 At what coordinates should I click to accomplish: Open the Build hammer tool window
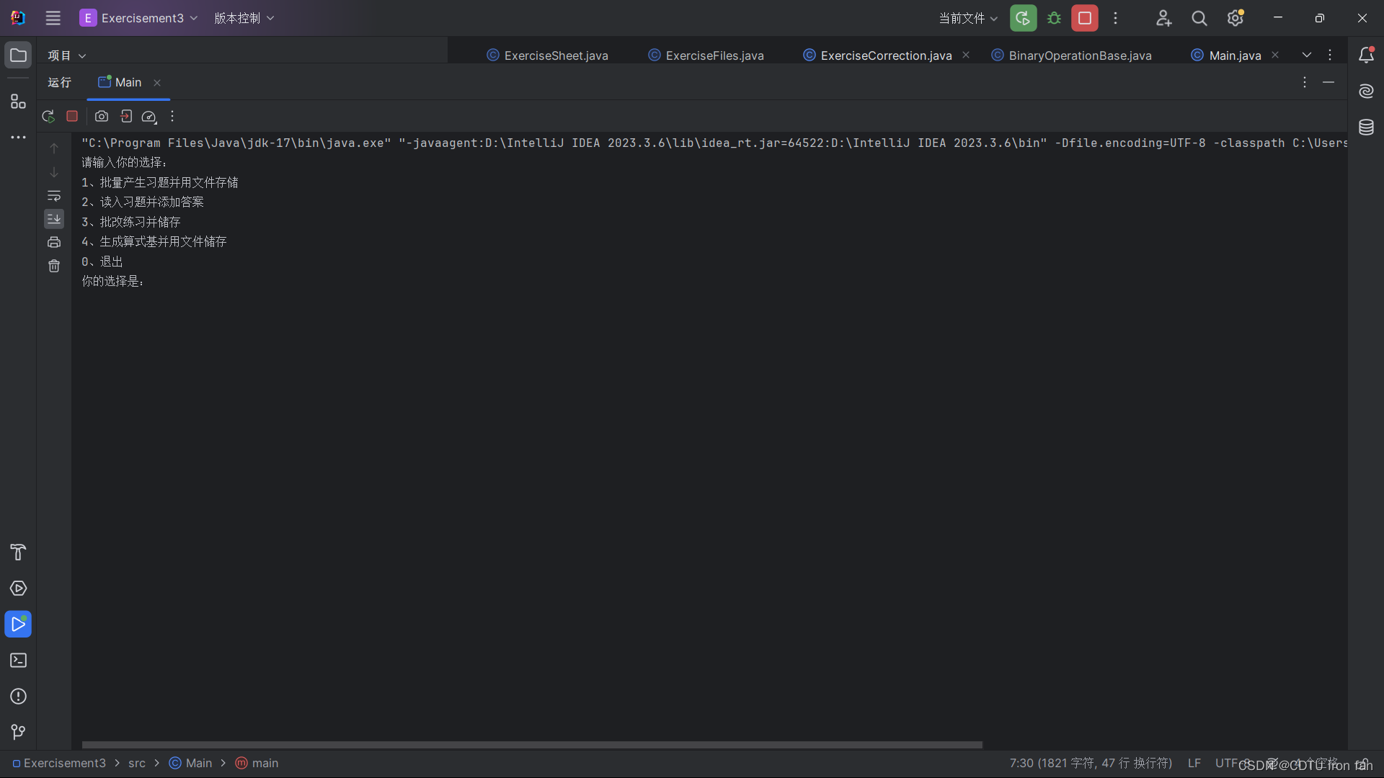pos(18,552)
